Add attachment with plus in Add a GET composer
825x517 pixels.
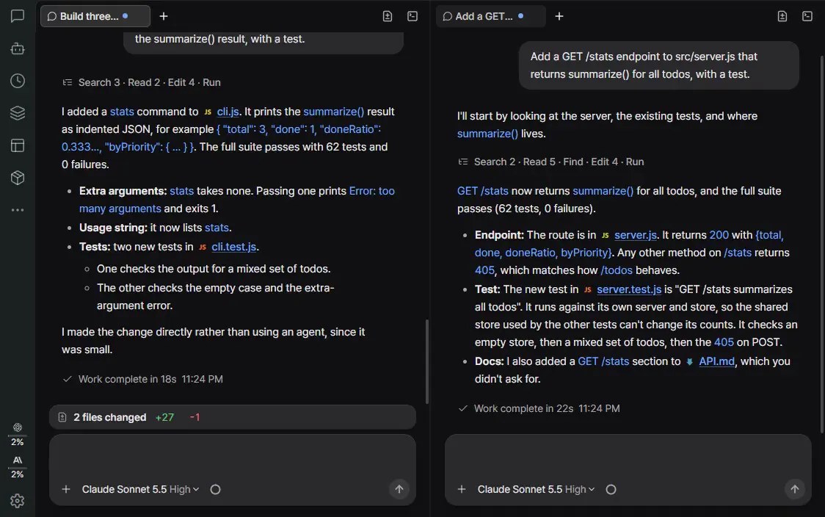point(462,489)
